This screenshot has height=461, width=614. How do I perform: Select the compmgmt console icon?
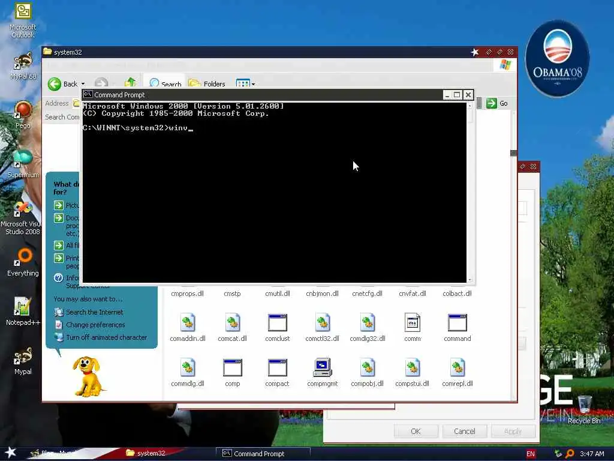coord(322,368)
